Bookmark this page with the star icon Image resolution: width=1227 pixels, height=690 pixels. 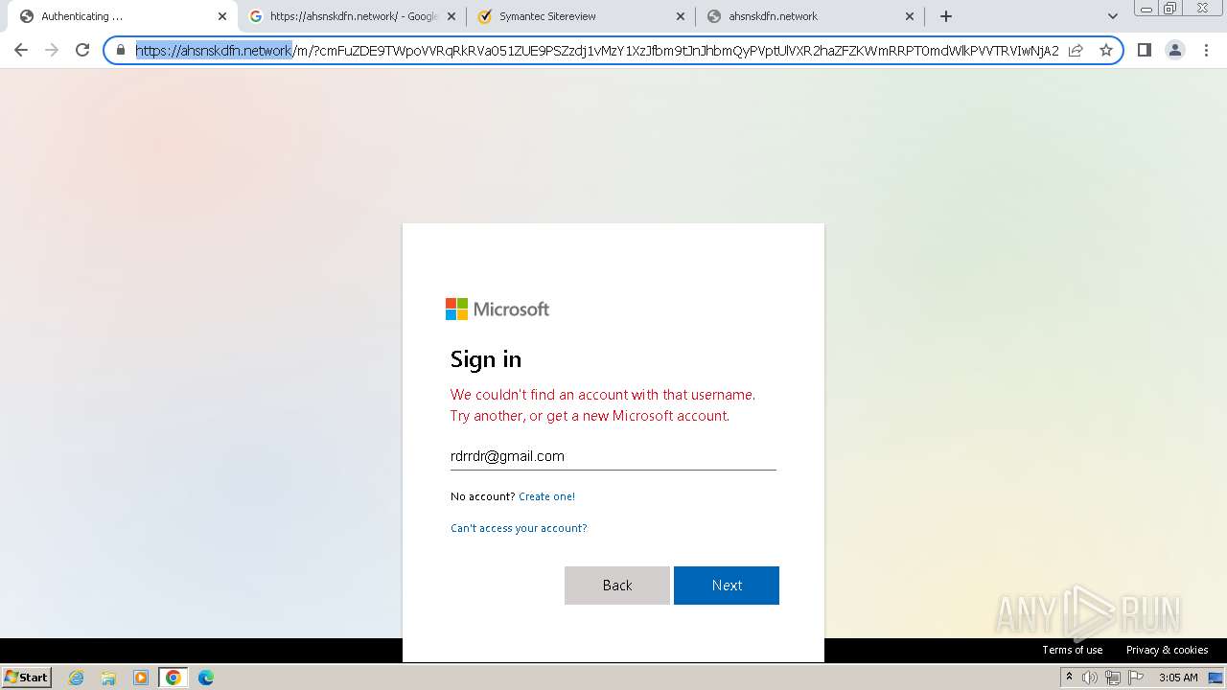(x=1105, y=51)
